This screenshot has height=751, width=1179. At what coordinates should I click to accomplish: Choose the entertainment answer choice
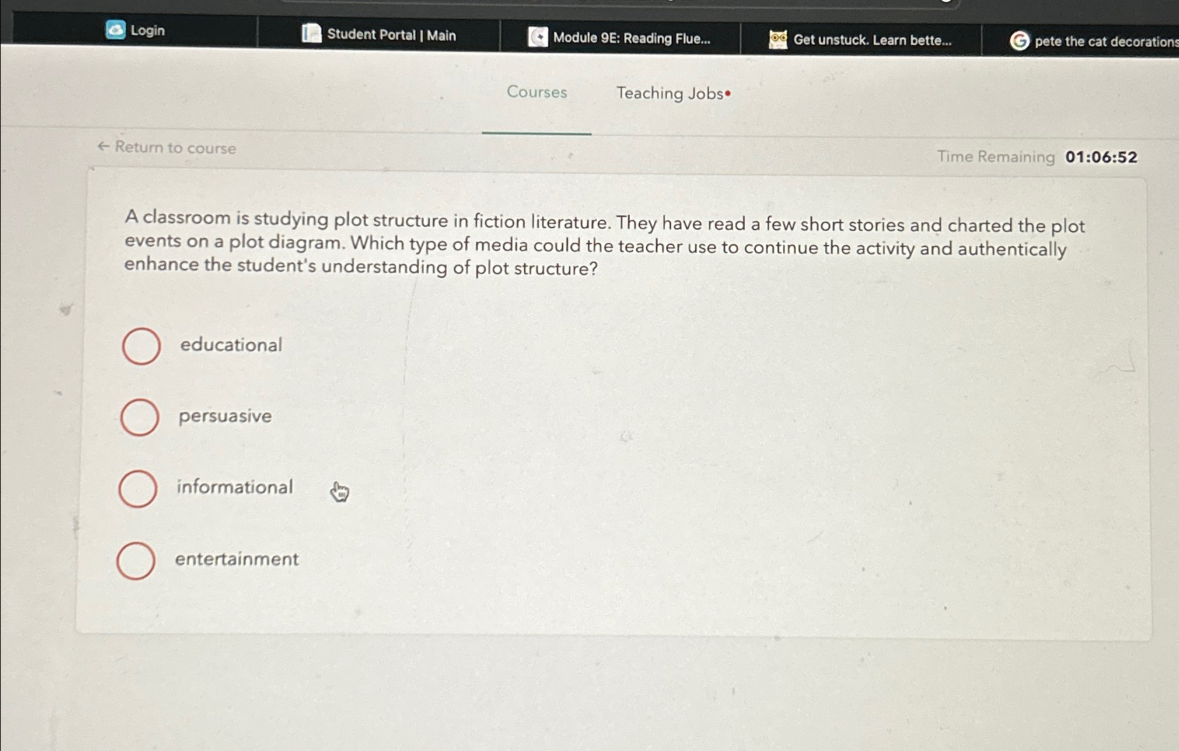(x=137, y=561)
